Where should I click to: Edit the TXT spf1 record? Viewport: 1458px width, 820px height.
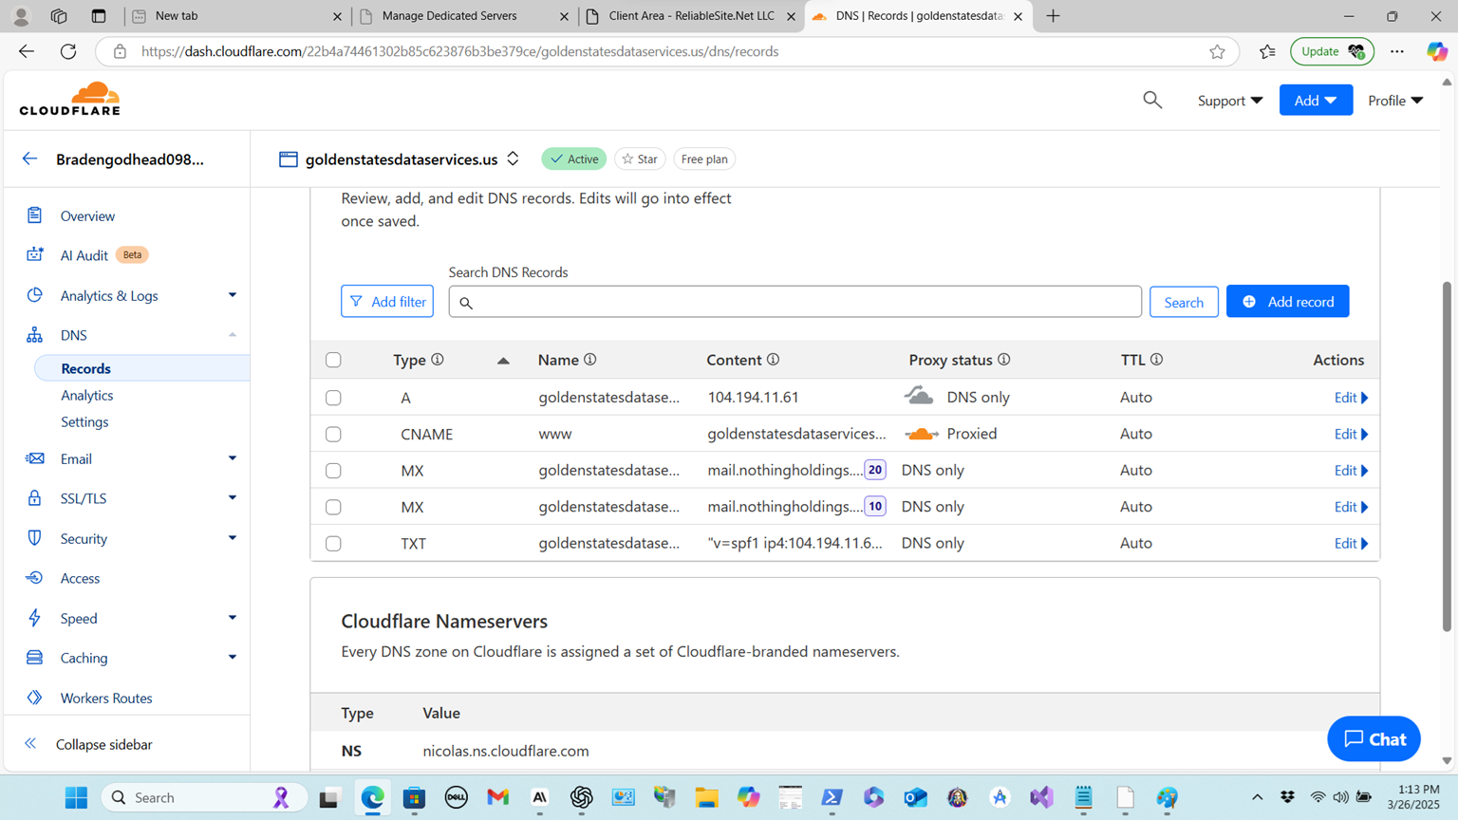pyautogui.click(x=1351, y=544)
